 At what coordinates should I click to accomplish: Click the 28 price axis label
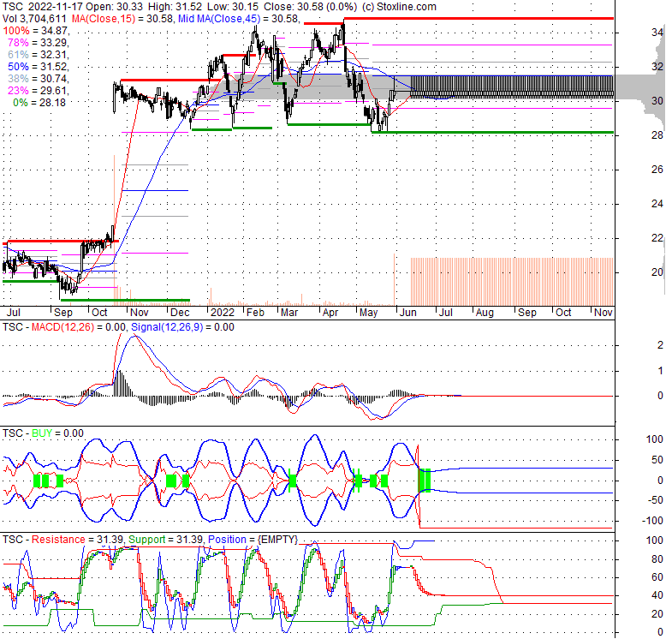click(657, 135)
